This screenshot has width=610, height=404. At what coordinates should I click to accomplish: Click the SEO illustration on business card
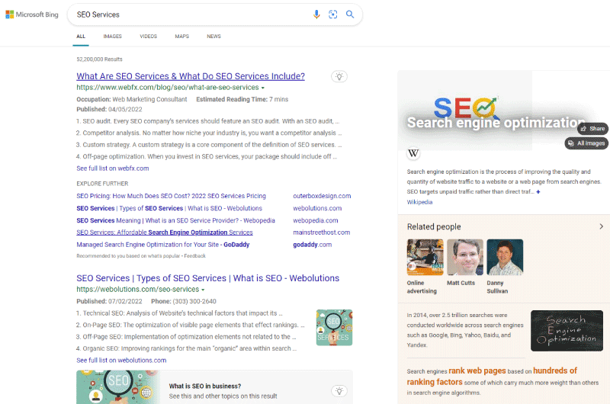pyautogui.click(x=118, y=387)
